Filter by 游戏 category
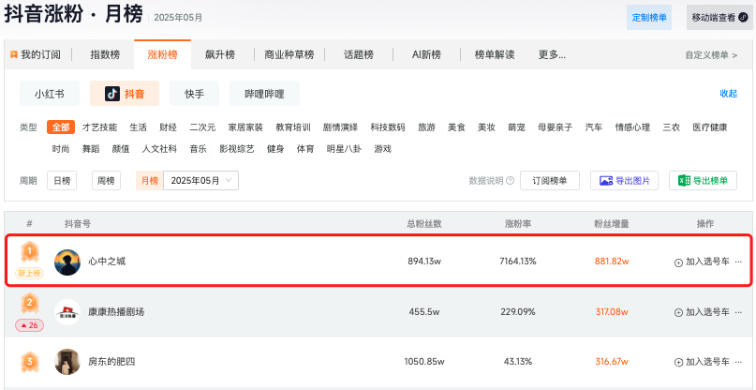 coord(383,149)
